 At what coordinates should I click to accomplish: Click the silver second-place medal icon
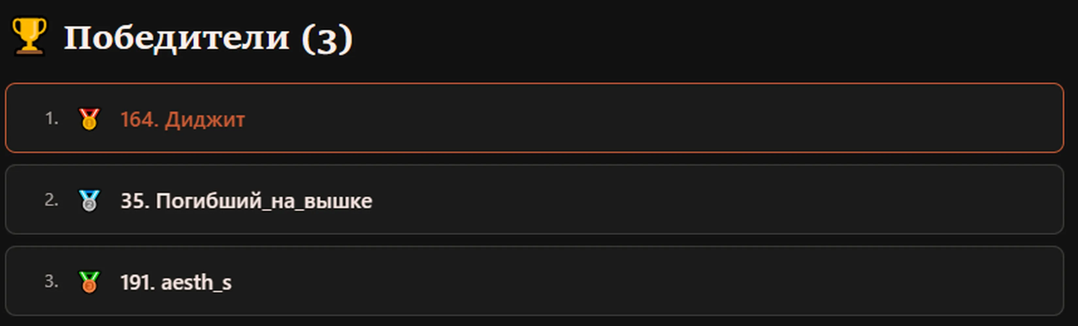89,200
